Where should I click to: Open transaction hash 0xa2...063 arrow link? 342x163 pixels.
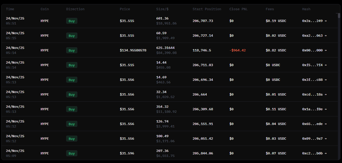coord(314,36)
